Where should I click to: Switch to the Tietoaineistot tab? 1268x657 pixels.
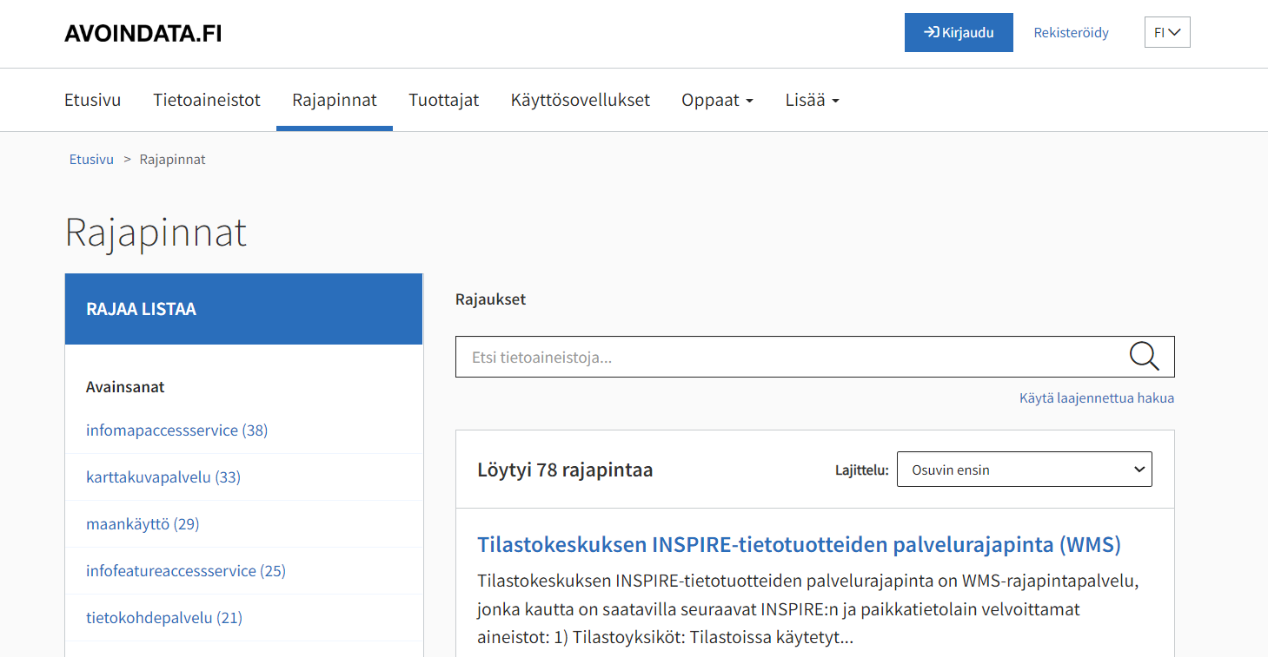(207, 100)
